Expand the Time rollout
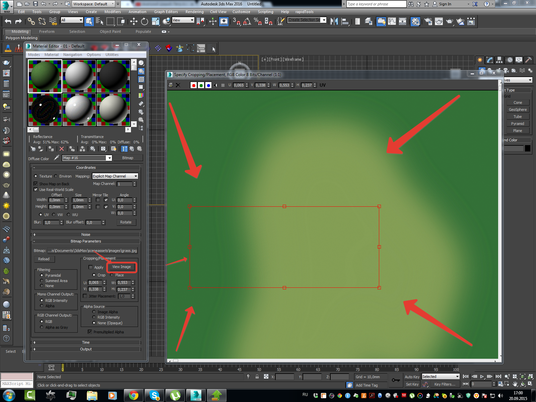 [86, 342]
